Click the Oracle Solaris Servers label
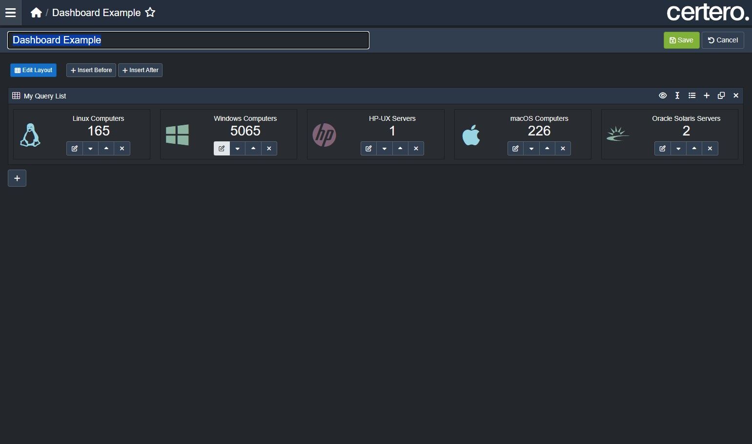 (x=686, y=118)
